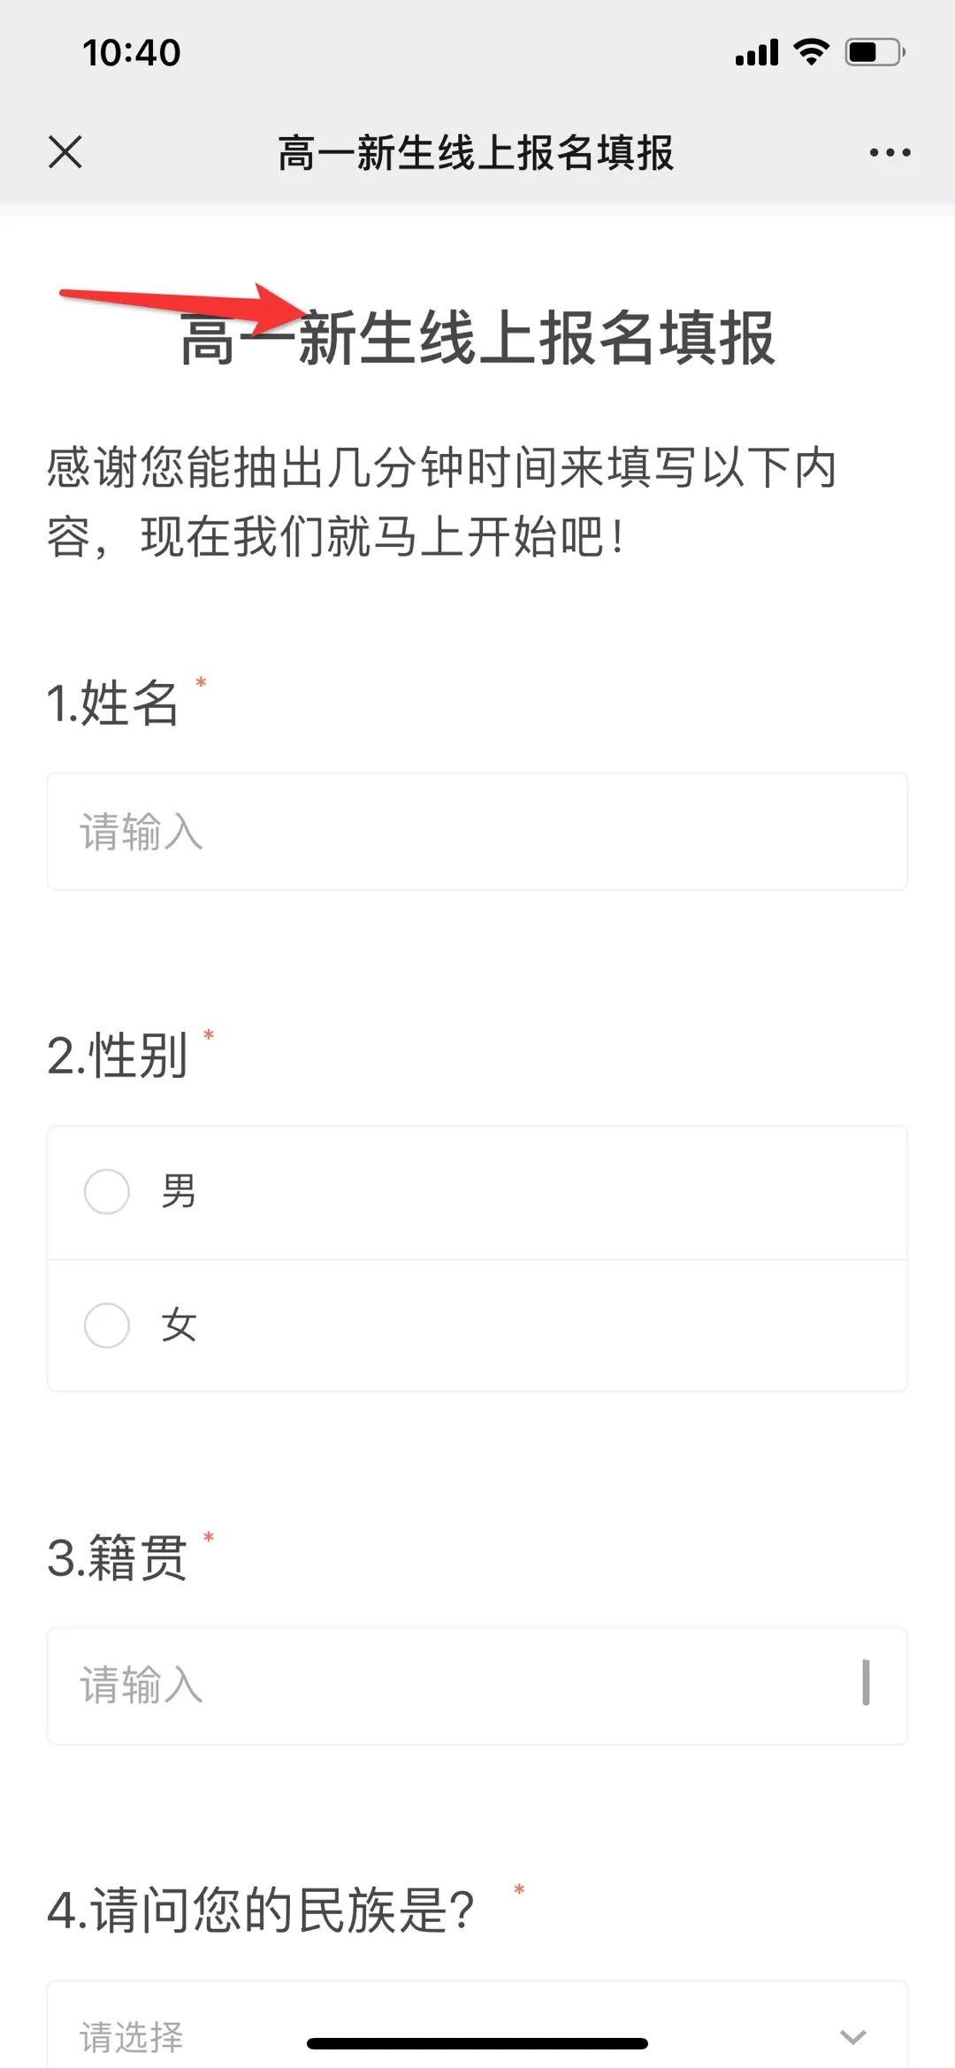
Task: Close the registration form page
Action: 65,152
